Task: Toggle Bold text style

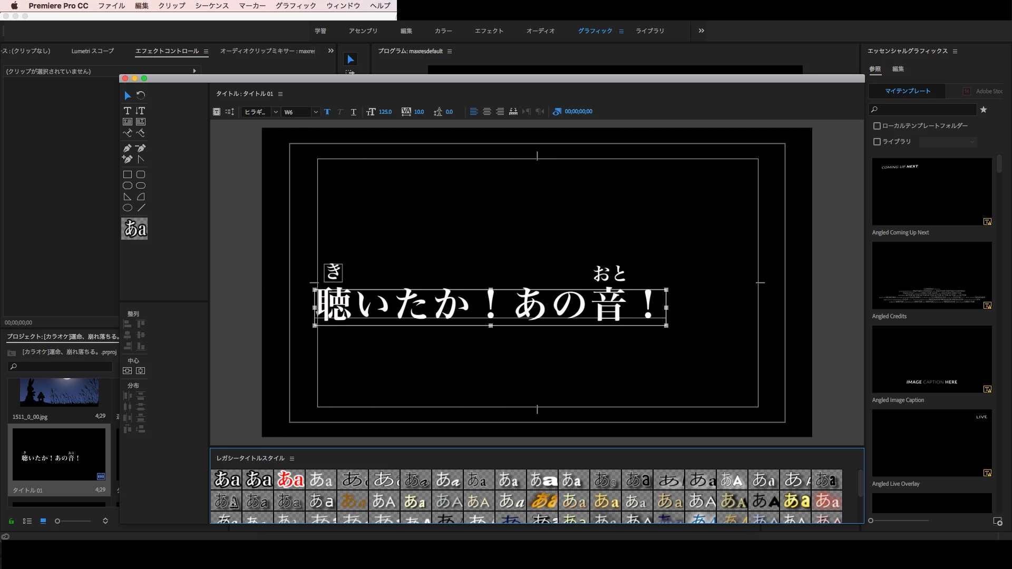Action: (x=327, y=112)
